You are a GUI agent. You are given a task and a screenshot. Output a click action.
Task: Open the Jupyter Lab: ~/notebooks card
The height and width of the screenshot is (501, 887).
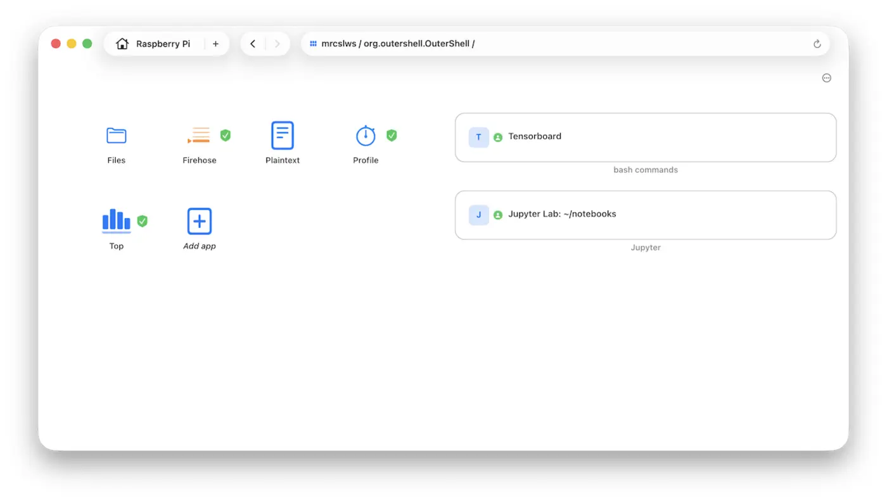point(646,215)
